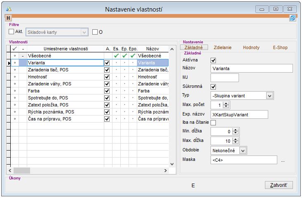Open the E-Shop tab
The height and width of the screenshot is (198, 302).
(x=280, y=47)
